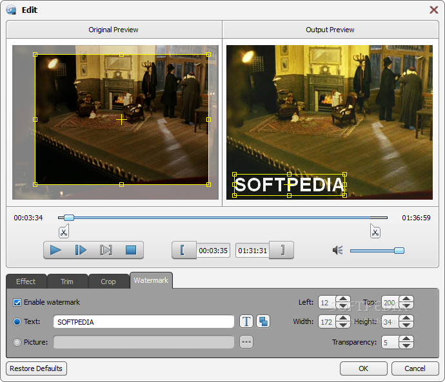The height and width of the screenshot is (382, 445).
Task: Click top-left crop handle in Original Preview
Action: [x=35, y=54]
